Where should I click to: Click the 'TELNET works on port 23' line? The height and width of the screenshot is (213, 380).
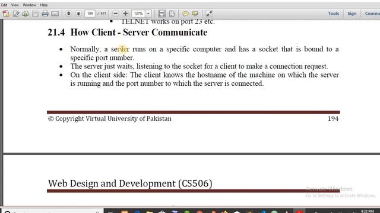click(167, 22)
